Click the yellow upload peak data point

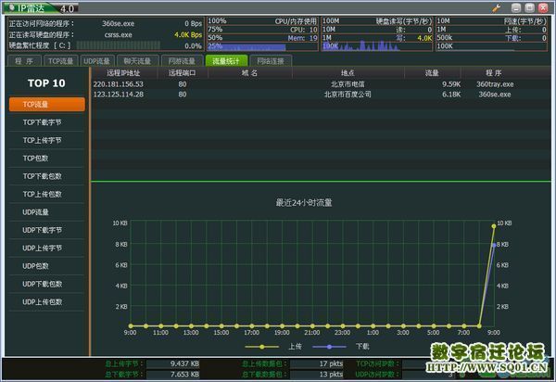pyautogui.click(x=494, y=226)
